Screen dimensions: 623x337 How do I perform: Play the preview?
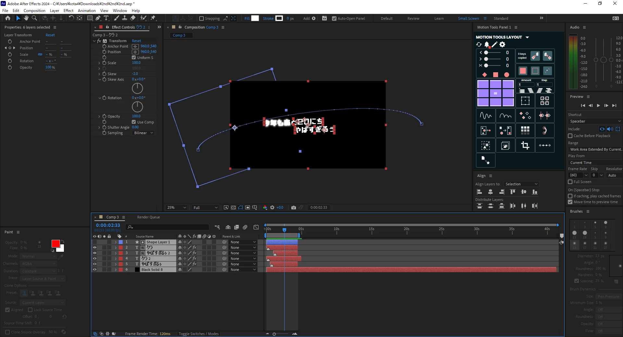[599, 106]
